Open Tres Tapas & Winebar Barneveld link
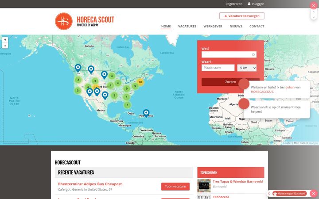The image size is (319, 199). pyautogui.click(x=238, y=182)
